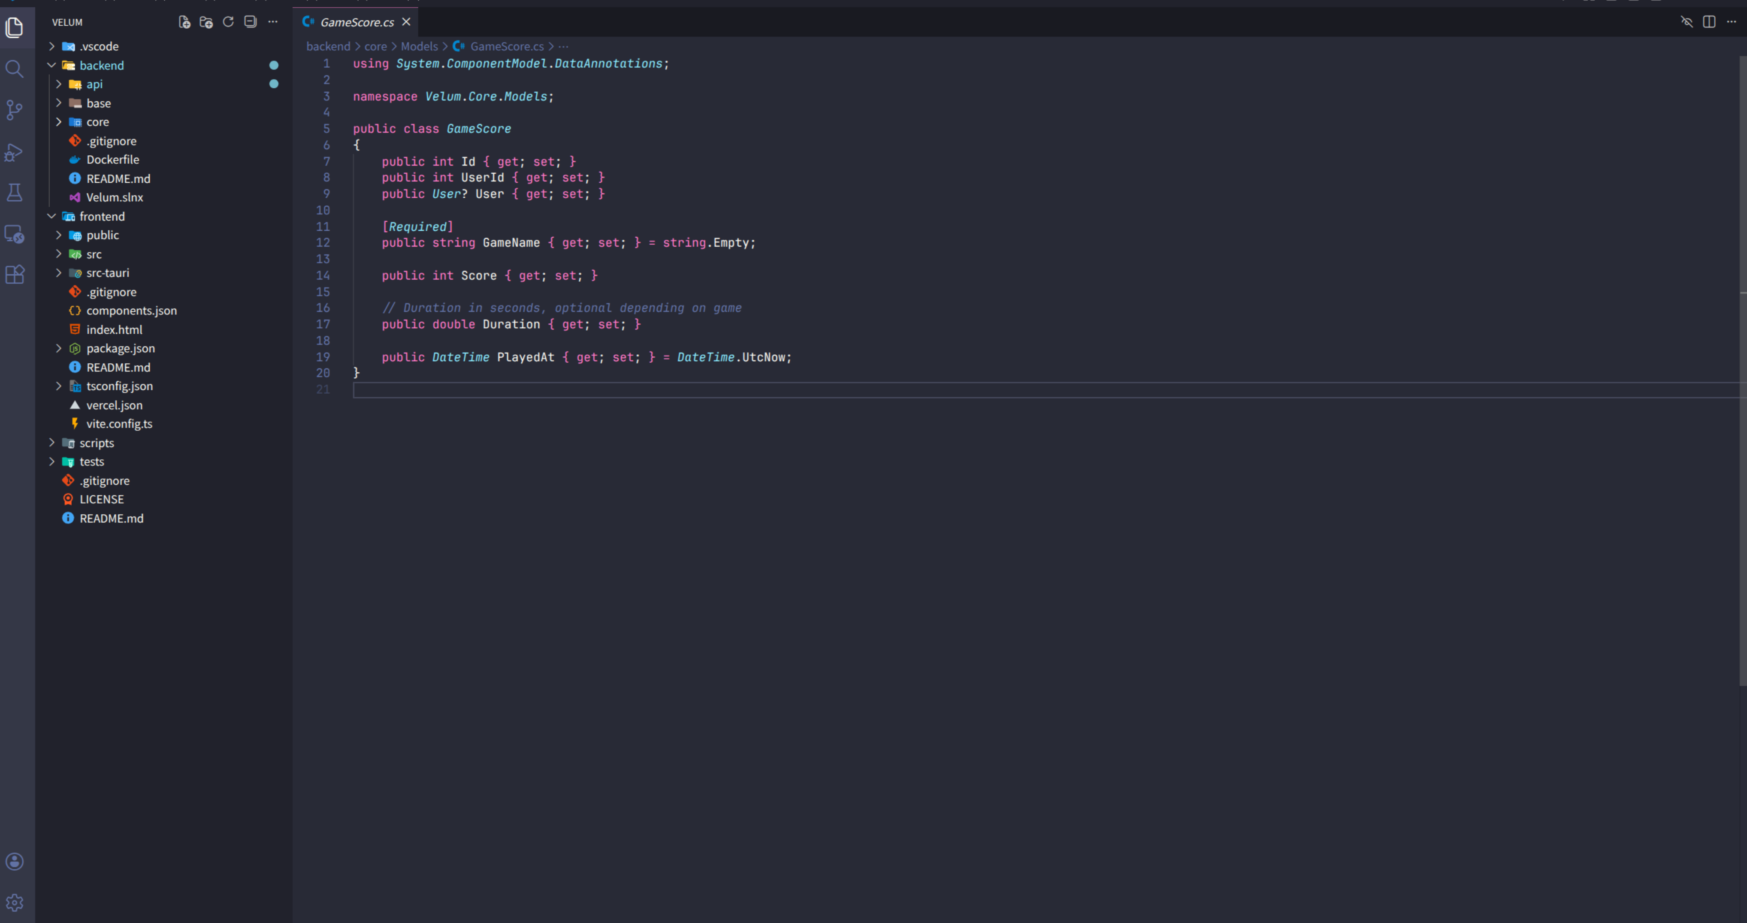The image size is (1747, 923).
Task: Open the Source Control view
Action: point(15,110)
